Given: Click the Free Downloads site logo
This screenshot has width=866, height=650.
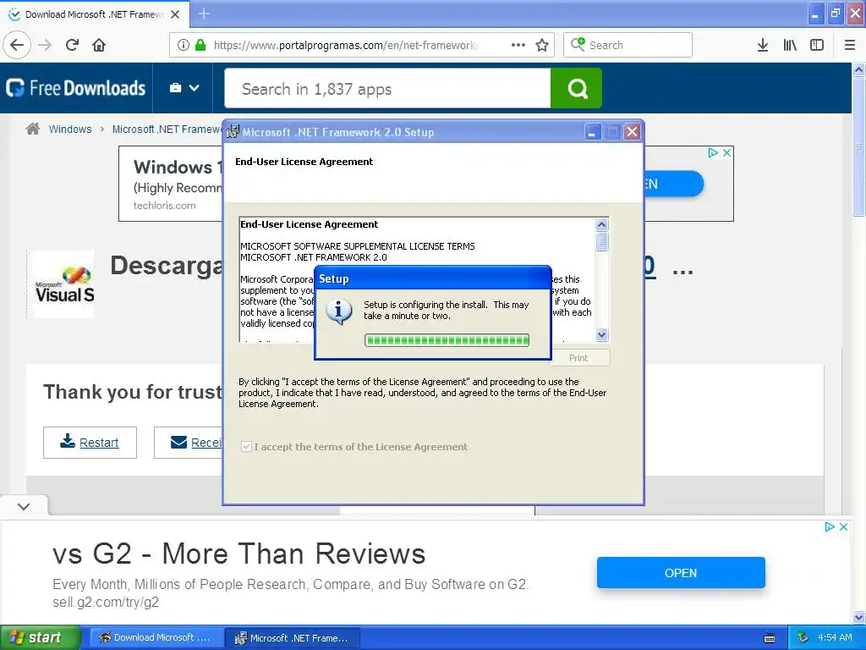Looking at the screenshot, I should (75, 88).
